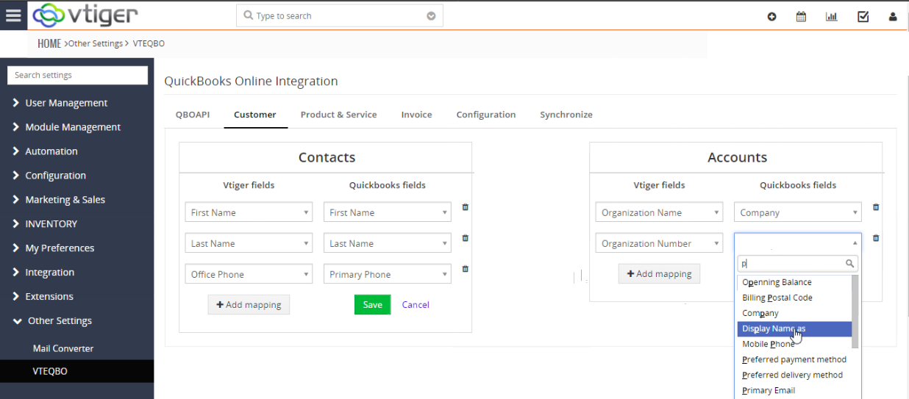Click the Search settings field
This screenshot has width=909, height=399.
click(77, 75)
